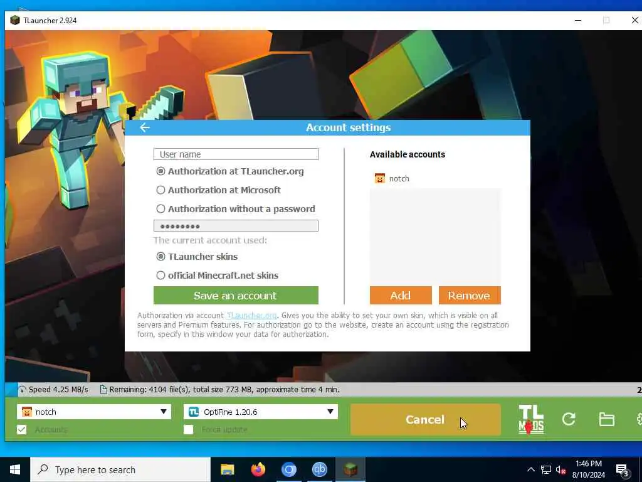Launch Firefox from the taskbar
Screen dimensions: 642x482
click(x=258, y=469)
